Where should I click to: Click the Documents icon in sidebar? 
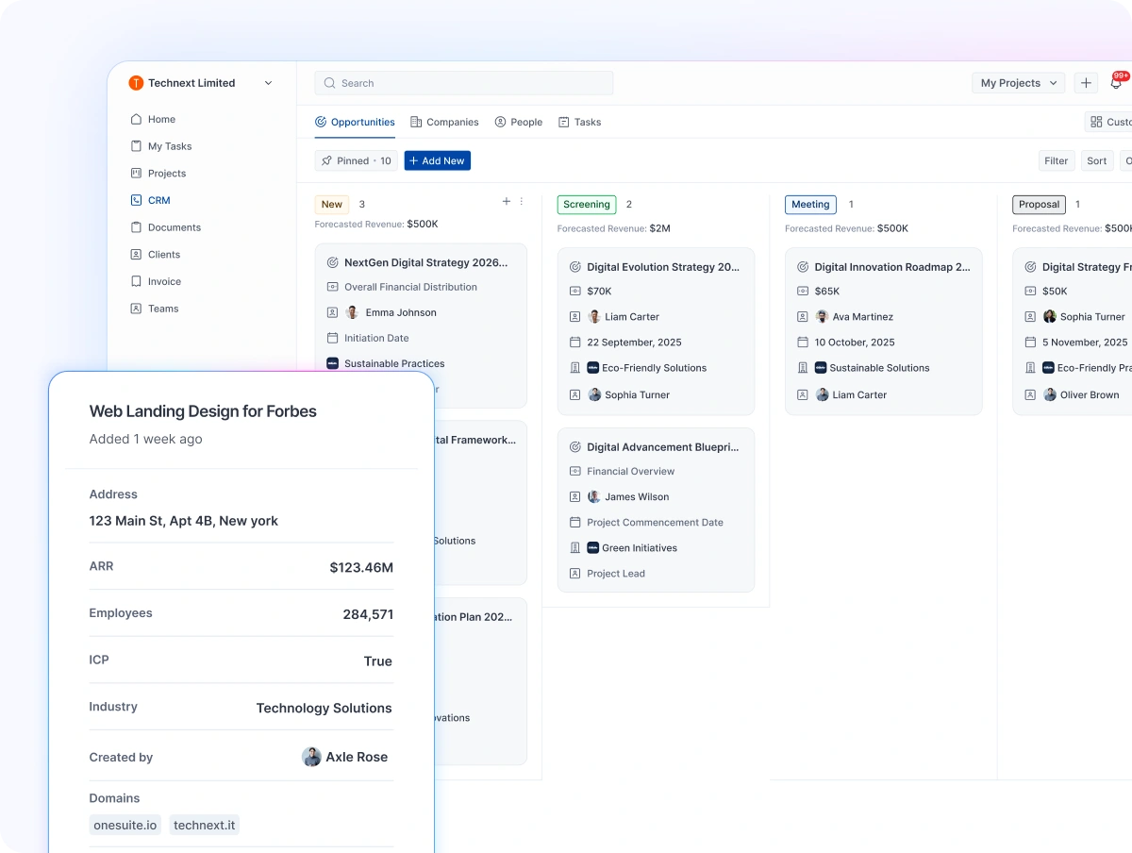(x=136, y=227)
